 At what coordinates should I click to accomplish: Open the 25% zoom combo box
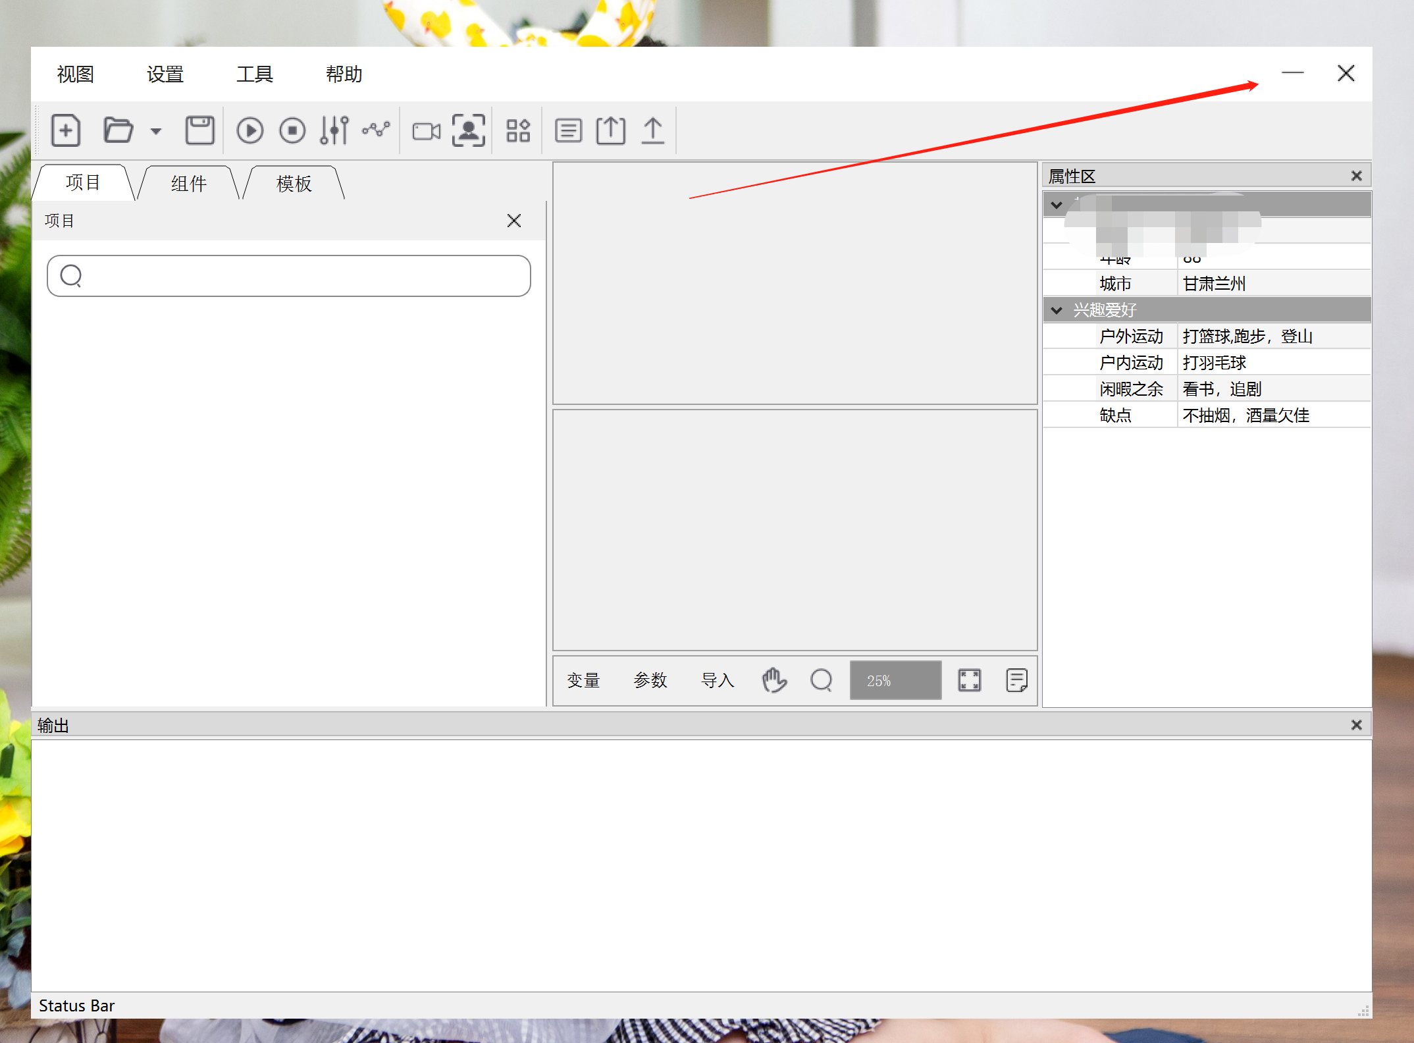tap(895, 680)
